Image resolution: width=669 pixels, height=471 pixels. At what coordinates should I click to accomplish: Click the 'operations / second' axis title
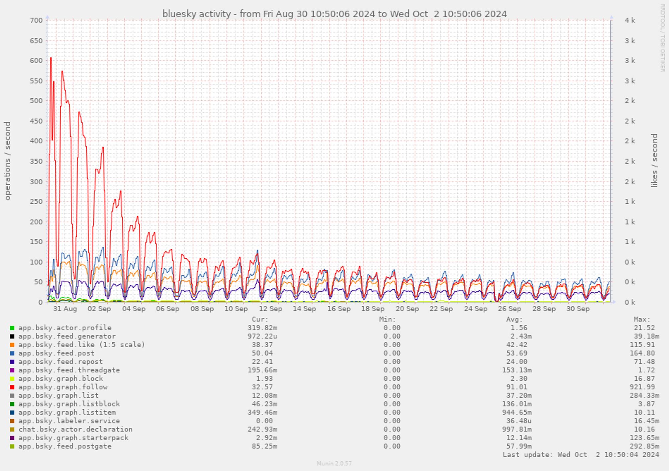click(x=7, y=161)
